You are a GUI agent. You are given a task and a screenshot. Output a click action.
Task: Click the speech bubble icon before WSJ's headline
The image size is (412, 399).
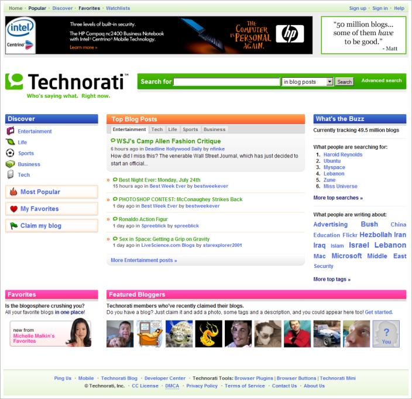point(114,140)
